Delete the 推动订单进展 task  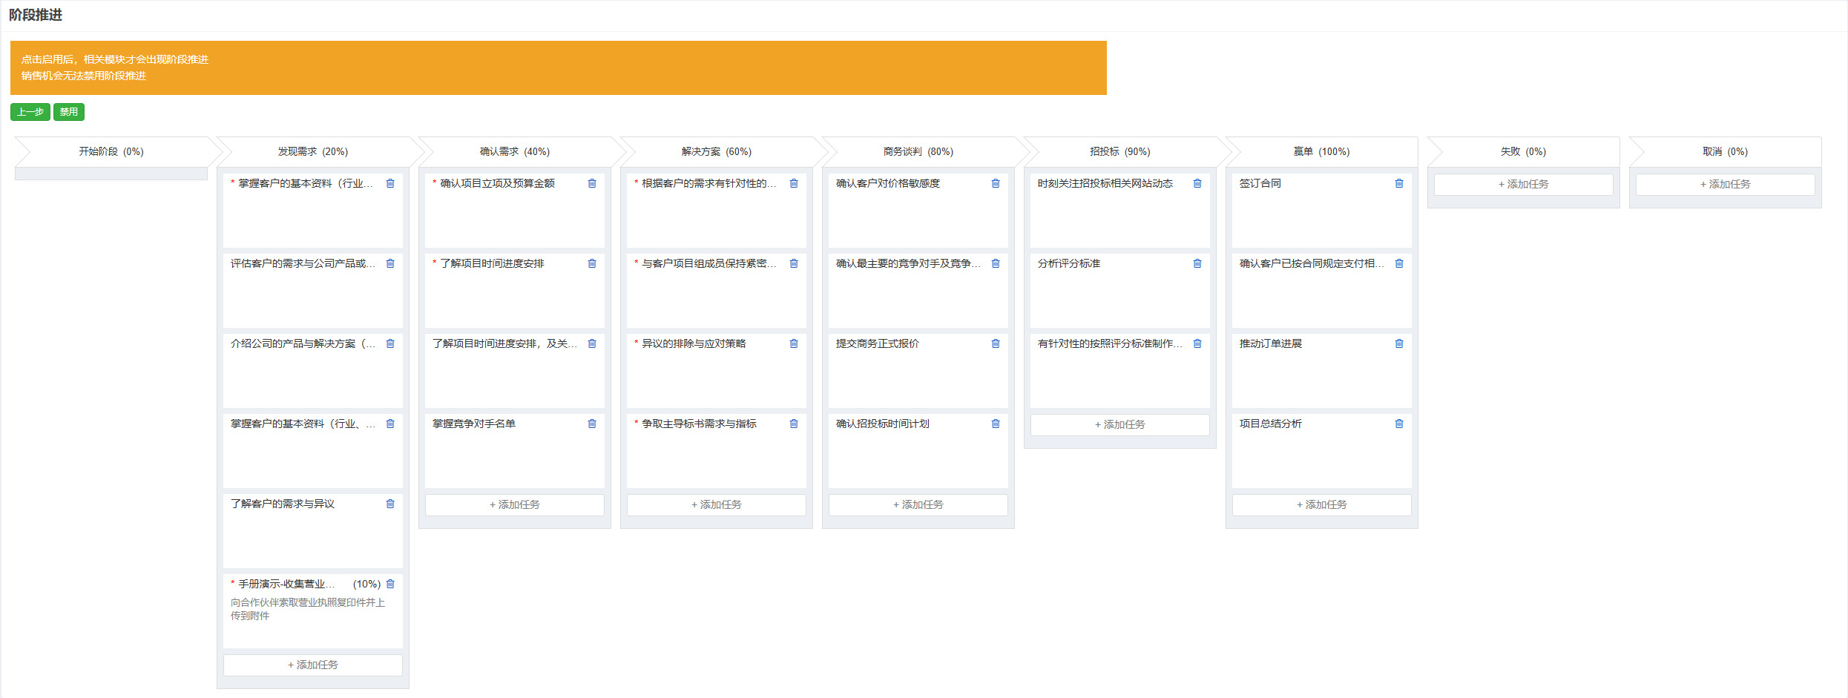coord(1399,343)
